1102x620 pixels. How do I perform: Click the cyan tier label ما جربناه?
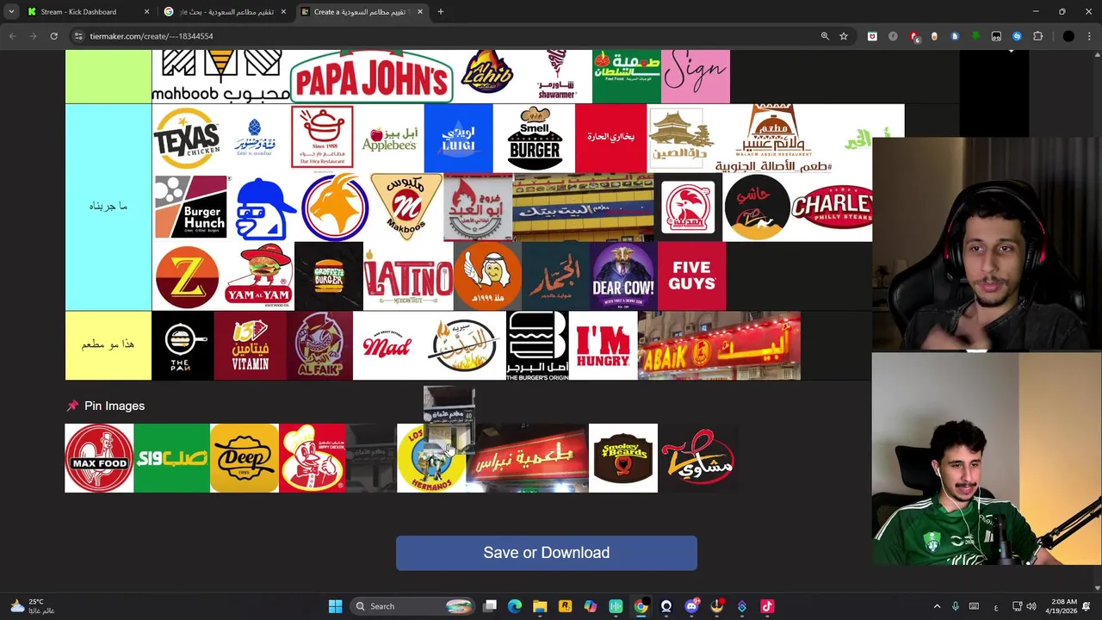coord(108,207)
